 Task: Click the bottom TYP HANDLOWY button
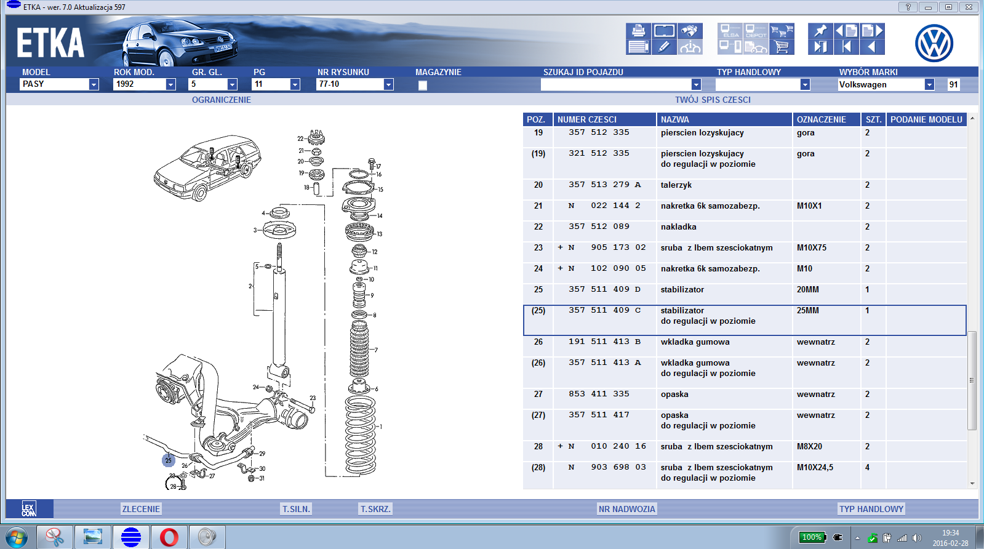click(871, 509)
